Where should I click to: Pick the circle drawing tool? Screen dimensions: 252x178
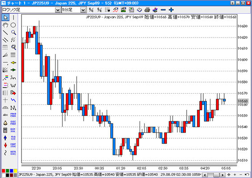pos(13,25)
